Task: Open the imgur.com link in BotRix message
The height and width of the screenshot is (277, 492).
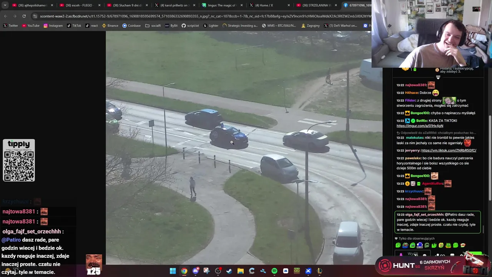Action: pyautogui.click(x=420, y=126)
